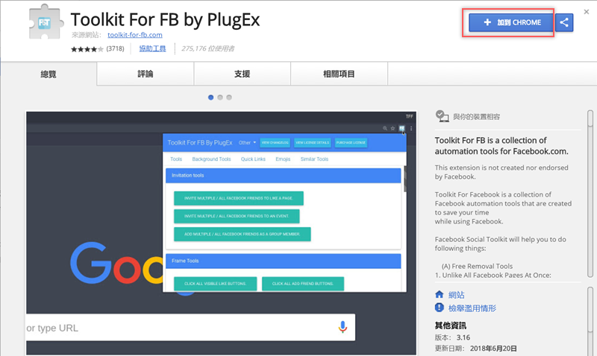Select the second carousel dot
This screenshot has height=356, width=597.
coord(220,98)
